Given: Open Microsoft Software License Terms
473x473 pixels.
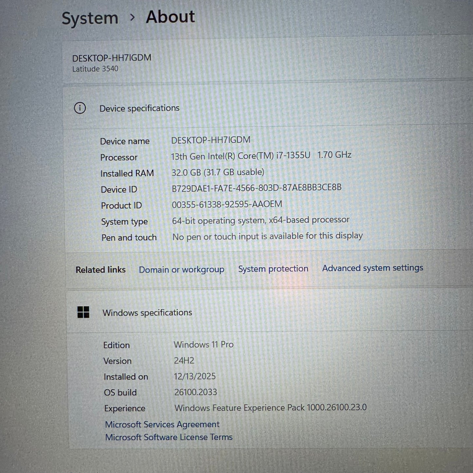Looking at the screenshot, I should pyautogui.click(x=168, y=437).
